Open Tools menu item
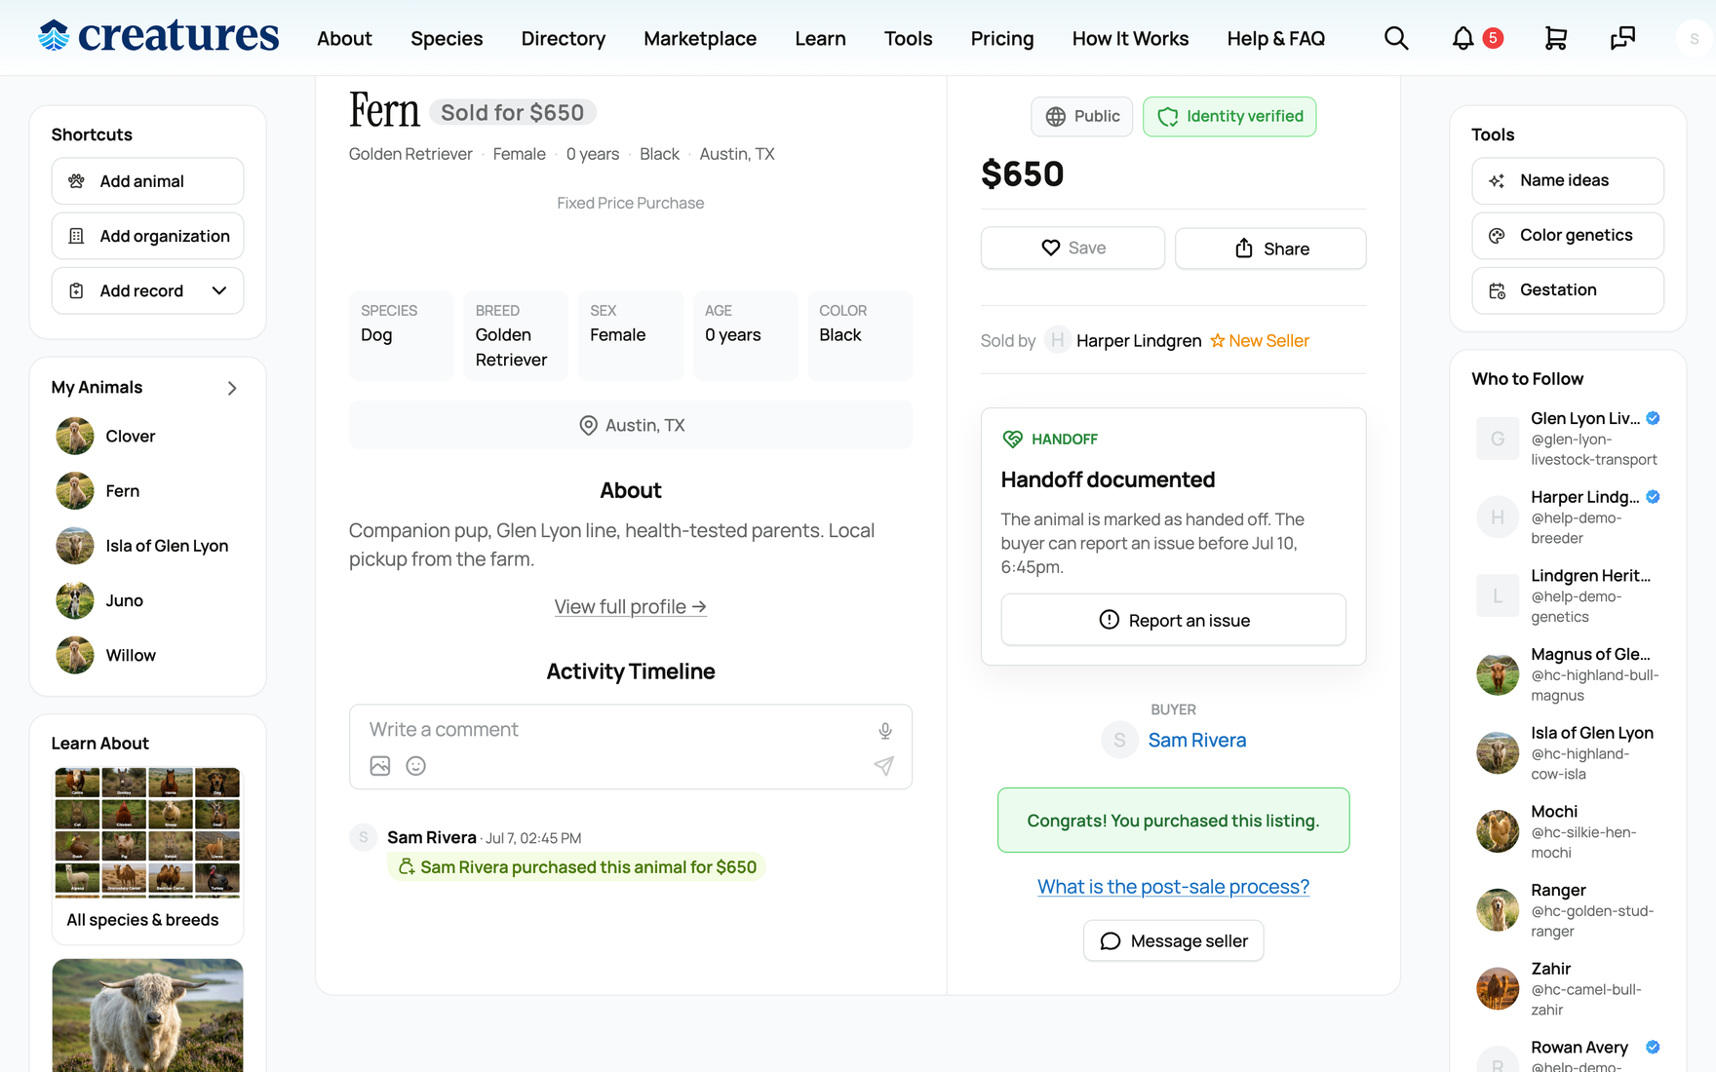1716x1072 pixels. pos(908,38)
